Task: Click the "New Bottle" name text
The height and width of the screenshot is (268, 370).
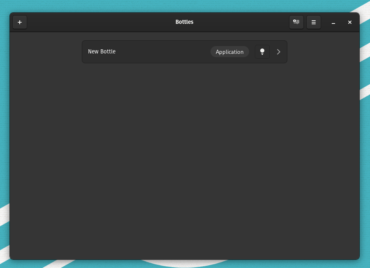Action: (102, 52)
